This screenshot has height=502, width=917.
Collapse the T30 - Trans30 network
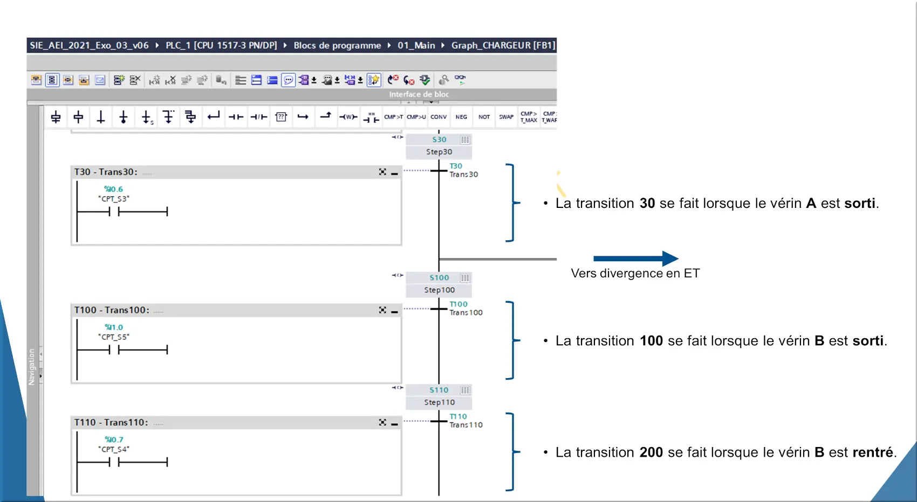(395, 172)
